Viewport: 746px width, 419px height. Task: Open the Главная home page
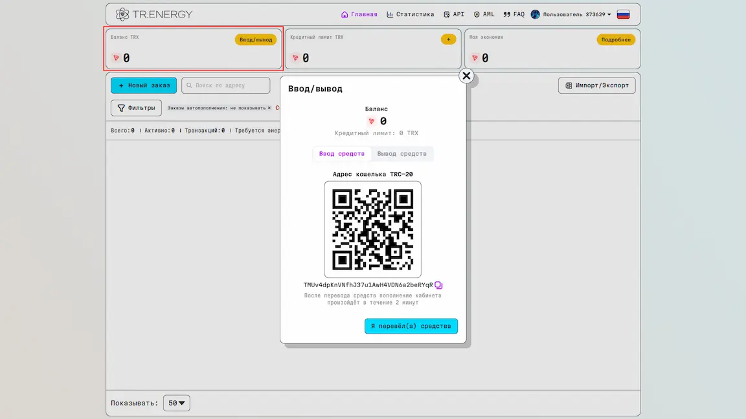pyautogui.click(x=359, y=14)
